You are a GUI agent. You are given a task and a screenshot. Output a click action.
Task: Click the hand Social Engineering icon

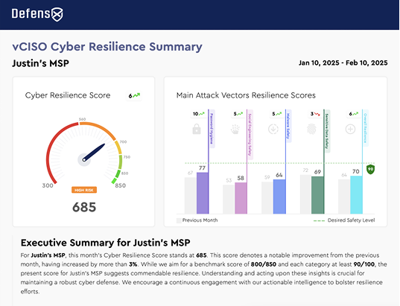235,130
